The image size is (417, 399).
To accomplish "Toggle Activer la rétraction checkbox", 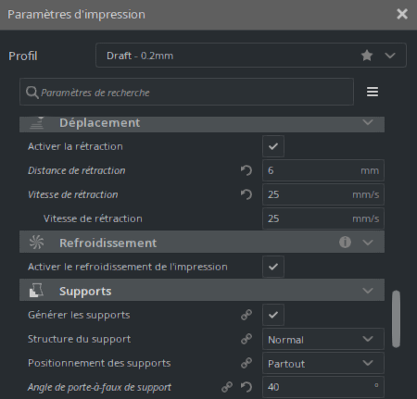I will (273, 146).
